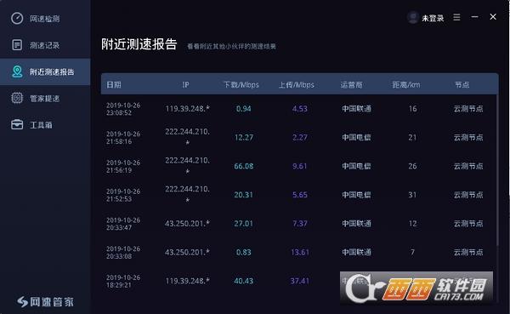The height and width of the screenshot is (314, 510).
Task: Click upload speed 9.61
Action: [x=299, y=166]
